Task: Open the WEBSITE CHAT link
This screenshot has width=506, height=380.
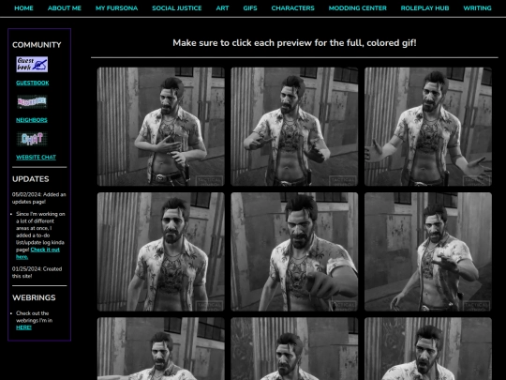Action: click(x=36, y=157)
